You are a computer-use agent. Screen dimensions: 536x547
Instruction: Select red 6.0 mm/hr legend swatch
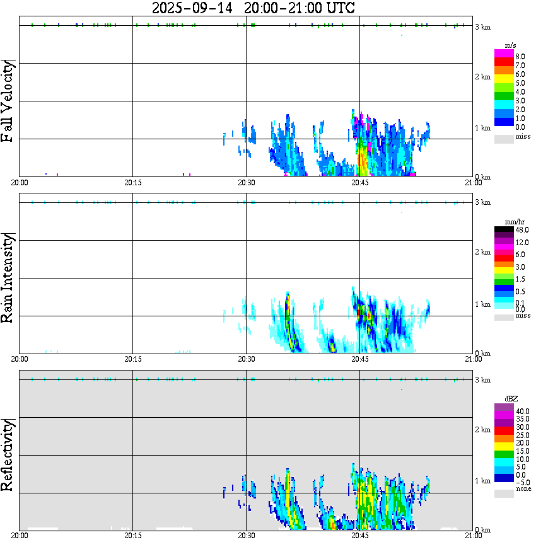click(504, 258)
